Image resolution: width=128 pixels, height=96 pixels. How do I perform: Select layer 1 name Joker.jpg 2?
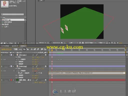23,55
